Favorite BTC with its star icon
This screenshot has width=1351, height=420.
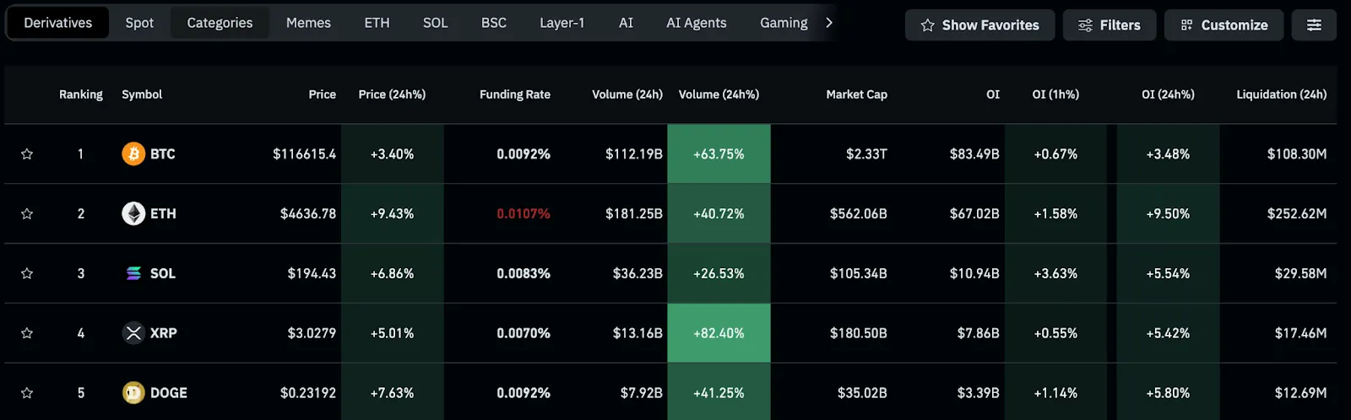pyautogui.click(x=27, y=154)
